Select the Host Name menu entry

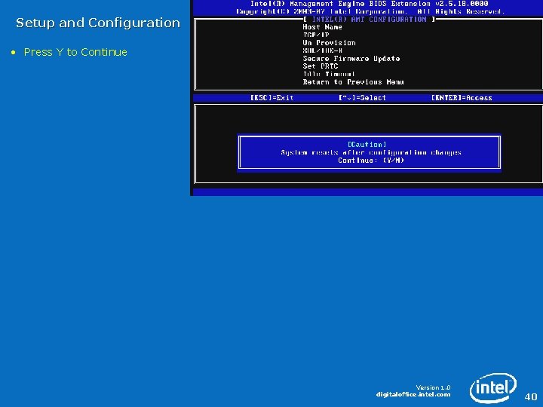322,27
